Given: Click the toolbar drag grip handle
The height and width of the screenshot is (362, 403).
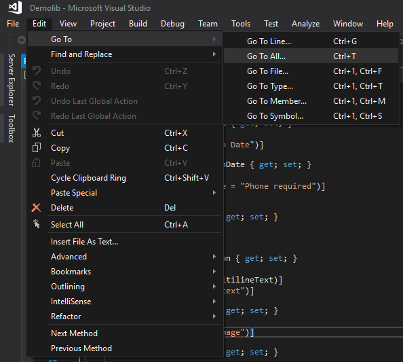Looking at the screenshot, I should [x=9, y=40].
